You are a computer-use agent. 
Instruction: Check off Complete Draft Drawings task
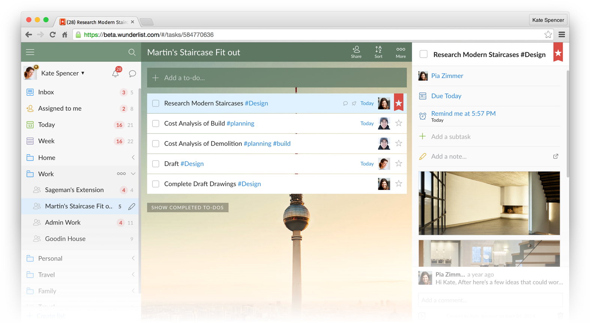(156, 184)
